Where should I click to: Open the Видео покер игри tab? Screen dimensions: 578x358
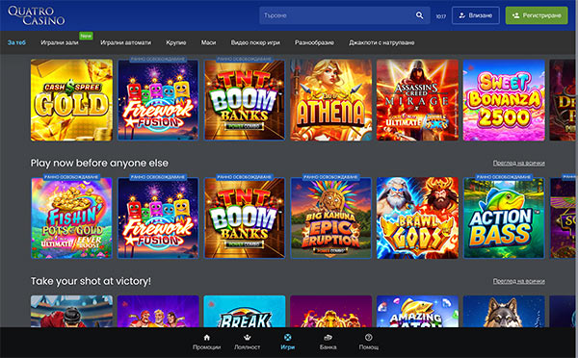pos(255,42)
